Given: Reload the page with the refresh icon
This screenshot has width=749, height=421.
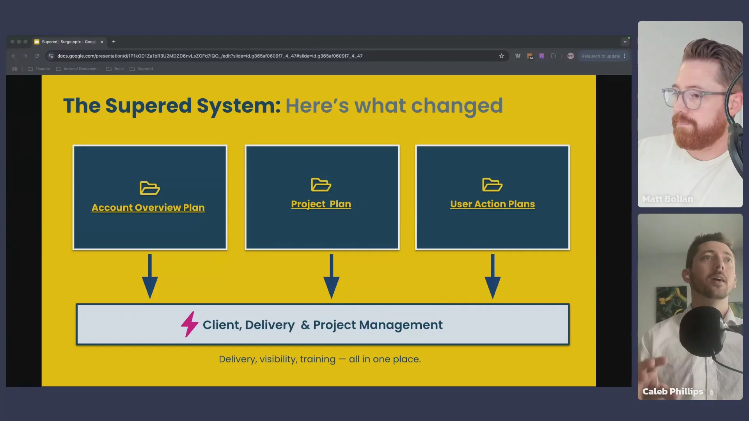Looking at the screenshot, I should (x=37, y=56).
